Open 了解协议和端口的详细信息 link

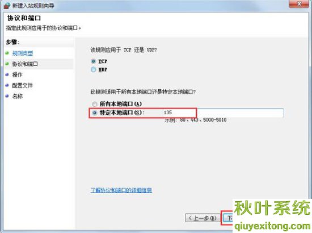point(121,190)
